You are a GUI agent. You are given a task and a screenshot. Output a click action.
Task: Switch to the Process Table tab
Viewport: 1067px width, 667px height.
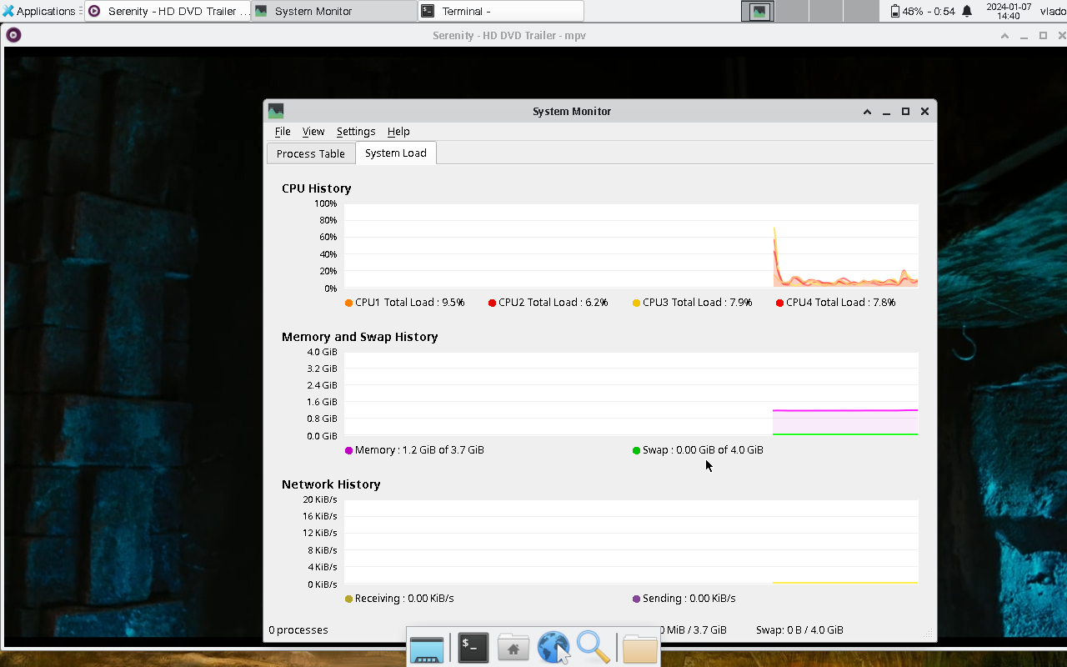pos(310,153)
